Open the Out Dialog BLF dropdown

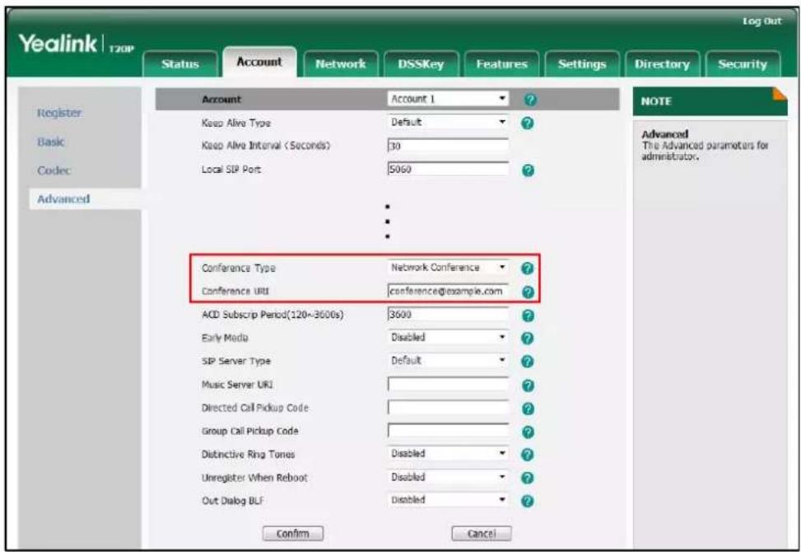coord(448,500)
